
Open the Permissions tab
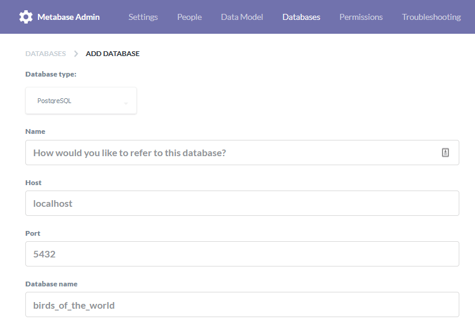360,17
